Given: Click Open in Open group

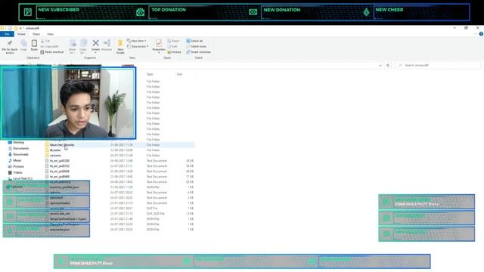Looking at the screenshot, I should pyautogui.click(x=173, y=41).
